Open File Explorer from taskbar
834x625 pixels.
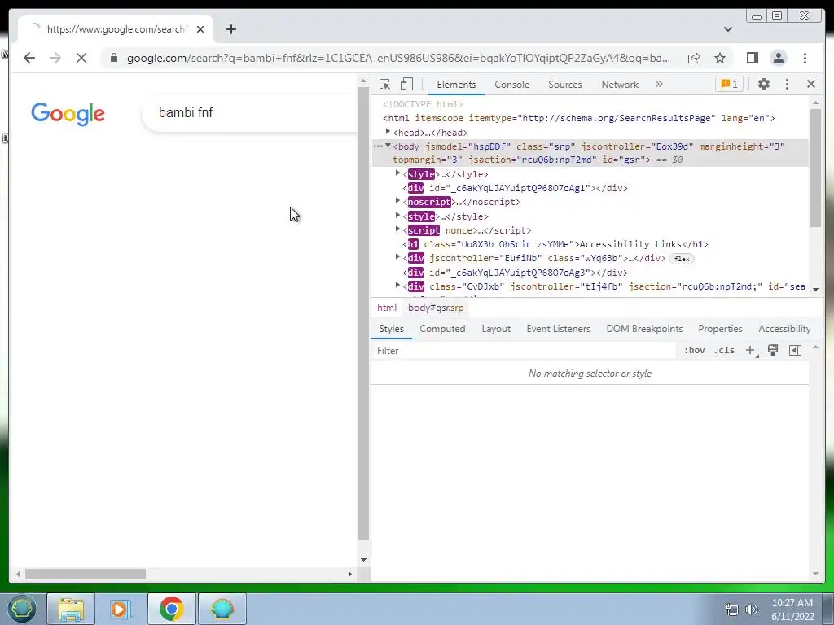tap(71, 609)
